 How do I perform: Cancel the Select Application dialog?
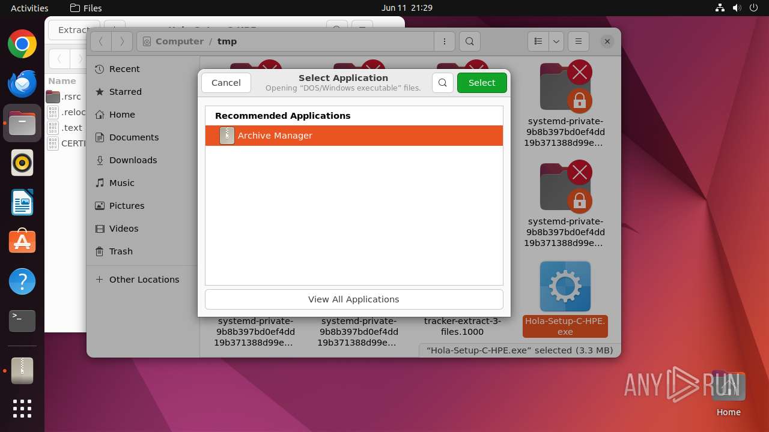(226, 83)
